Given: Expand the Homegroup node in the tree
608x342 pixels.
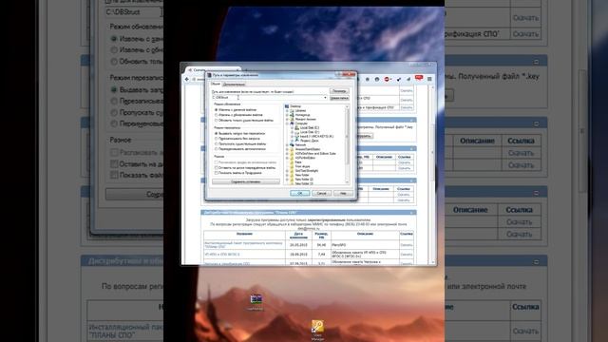Looking at the screenshot, I should 287,115.
